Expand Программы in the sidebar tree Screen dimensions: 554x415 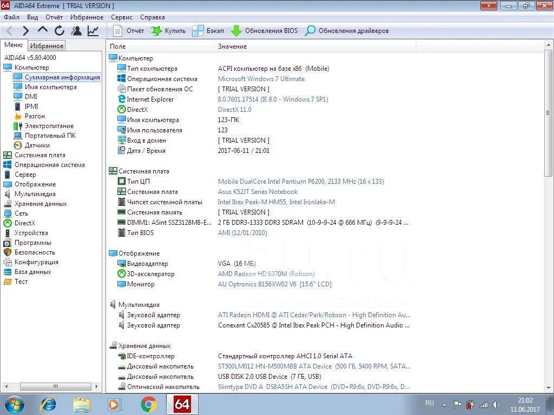33,243
